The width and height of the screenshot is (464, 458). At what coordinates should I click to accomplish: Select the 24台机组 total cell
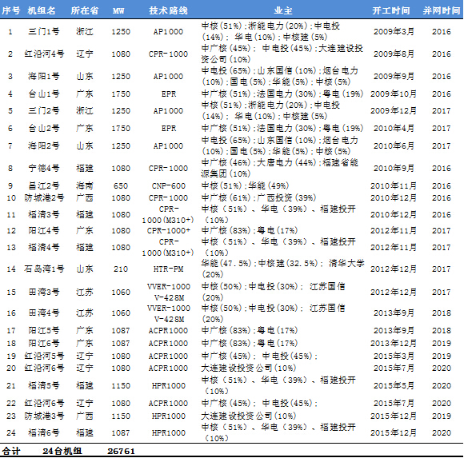pyautogui.click(x=62, y=451)
